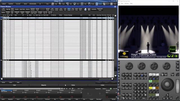
Task: Toggle the Blind key on the console
Action: tap(165, 74)
